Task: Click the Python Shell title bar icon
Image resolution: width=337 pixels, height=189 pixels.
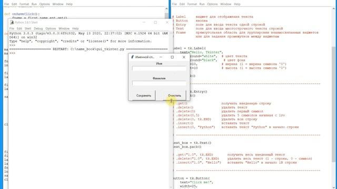Action: click(x=12, y=22)
